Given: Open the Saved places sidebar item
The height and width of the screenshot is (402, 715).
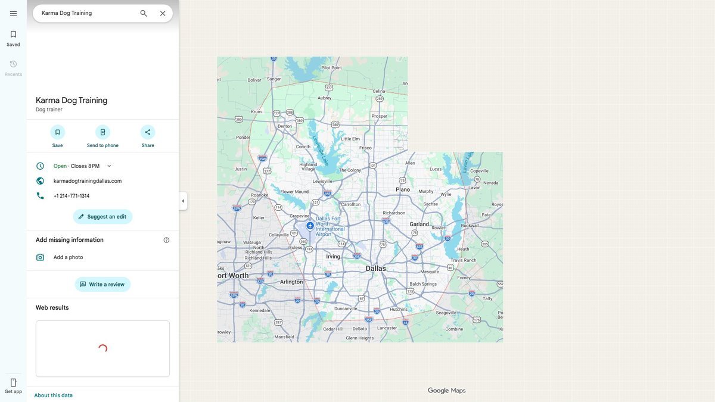Looking at the screenshot, I should pos(13,39).
